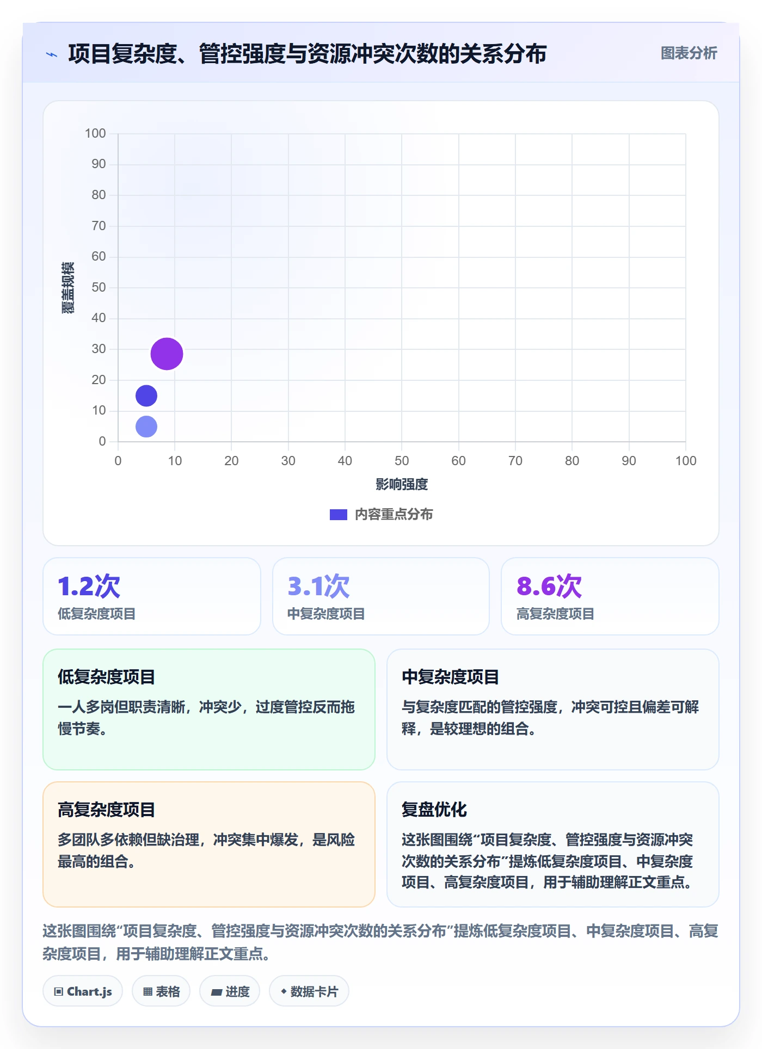Select the 中复杂度项目 description card heading
762x1049 pixels.
point(451,677)
